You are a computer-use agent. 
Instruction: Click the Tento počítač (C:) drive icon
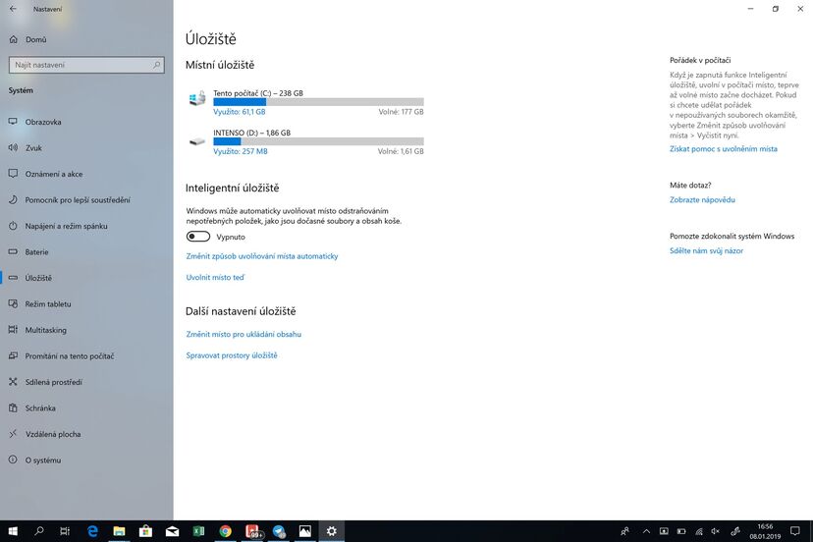click(197, 98)
